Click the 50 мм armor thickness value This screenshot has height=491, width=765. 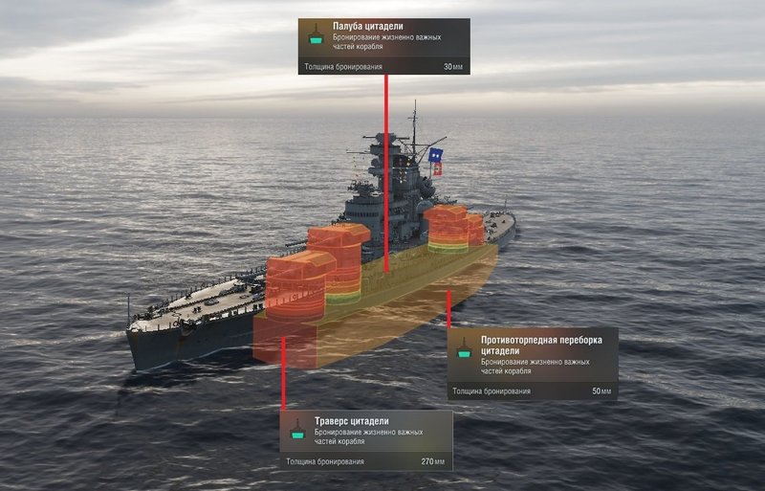(601, 391)
